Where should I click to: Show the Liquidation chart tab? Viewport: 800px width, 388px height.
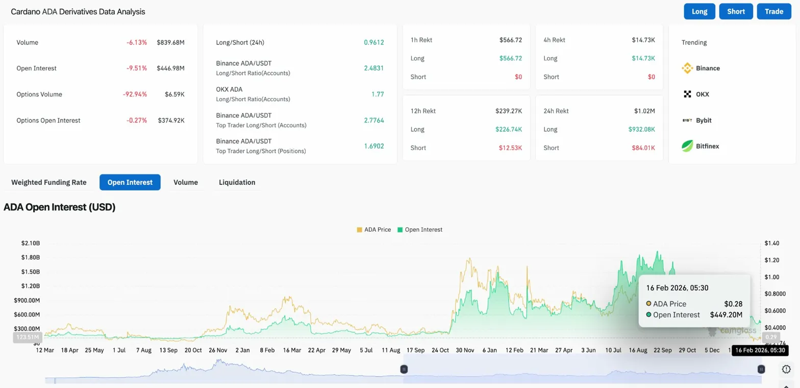[237, 182]
